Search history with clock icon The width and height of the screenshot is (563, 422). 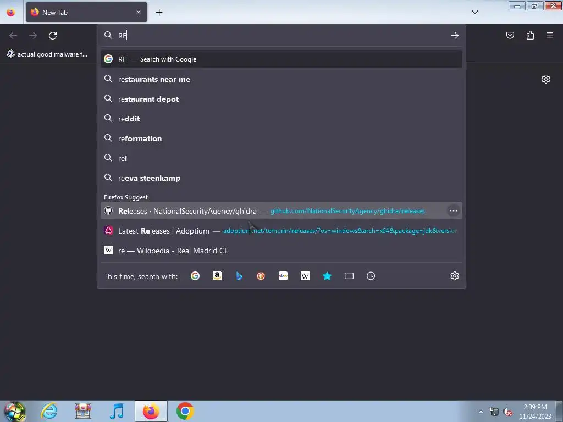click(x=371, y=276)
